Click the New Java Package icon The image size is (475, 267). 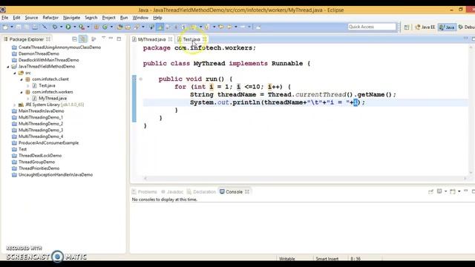click(96, 27)
